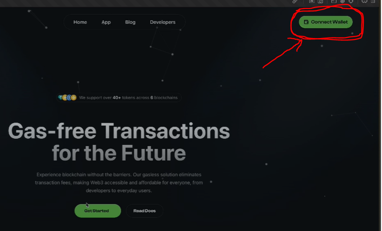382x231 pixels.
Task: Click the round globe-like toolbar icon
Action: 342,1
